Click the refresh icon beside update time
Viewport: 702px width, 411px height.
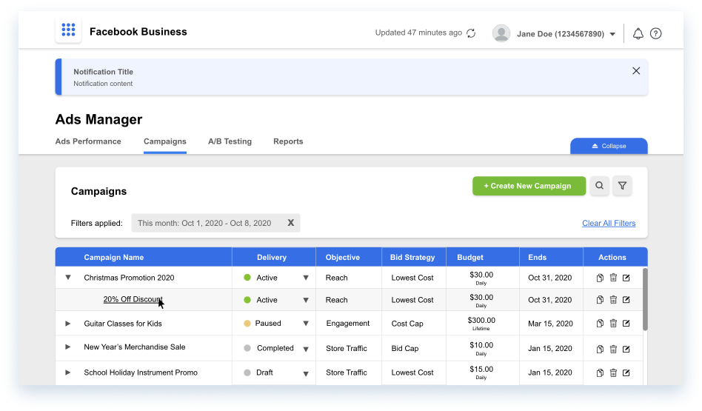[471, 33]
